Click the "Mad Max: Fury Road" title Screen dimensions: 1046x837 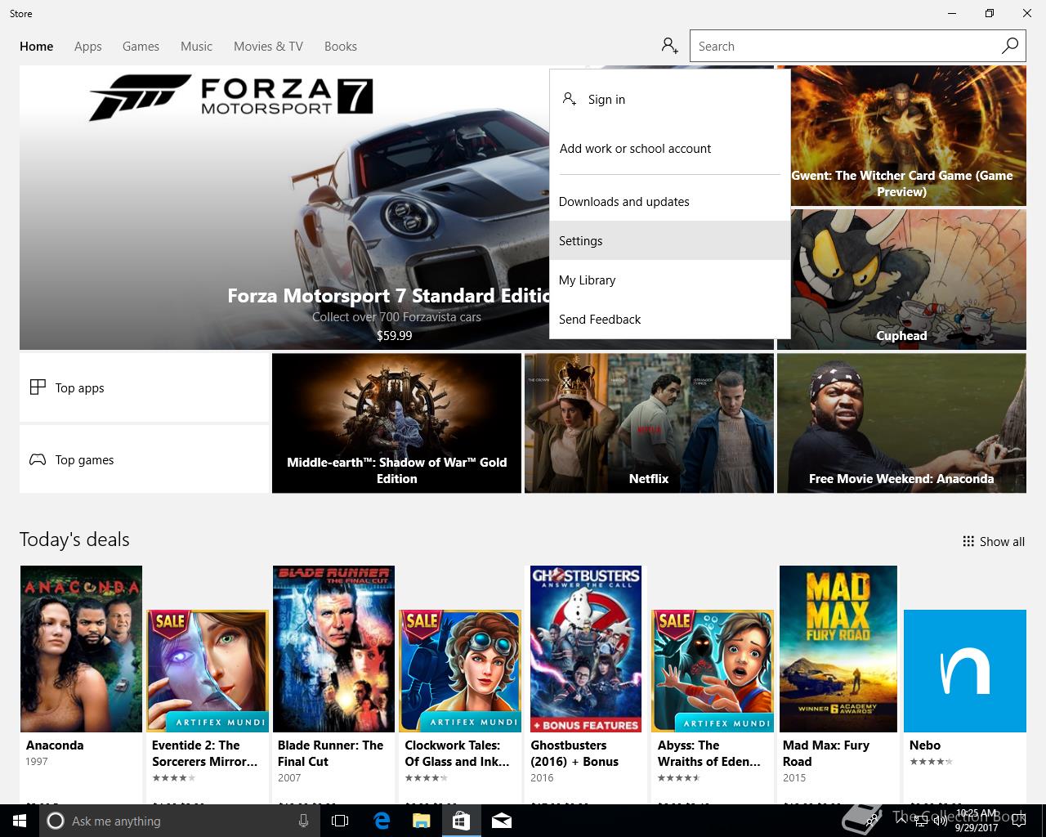[826, 753]
